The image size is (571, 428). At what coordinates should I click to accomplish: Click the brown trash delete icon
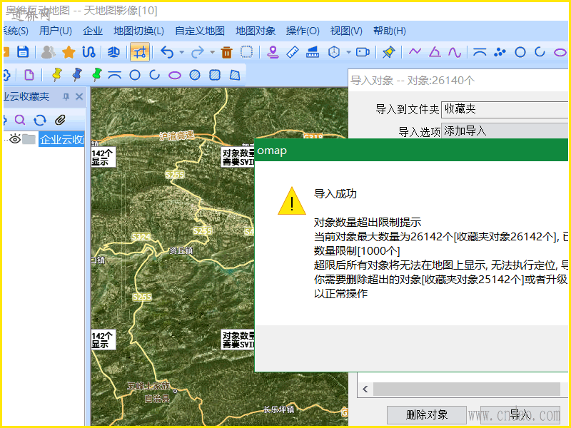click(x=226, y=52)
